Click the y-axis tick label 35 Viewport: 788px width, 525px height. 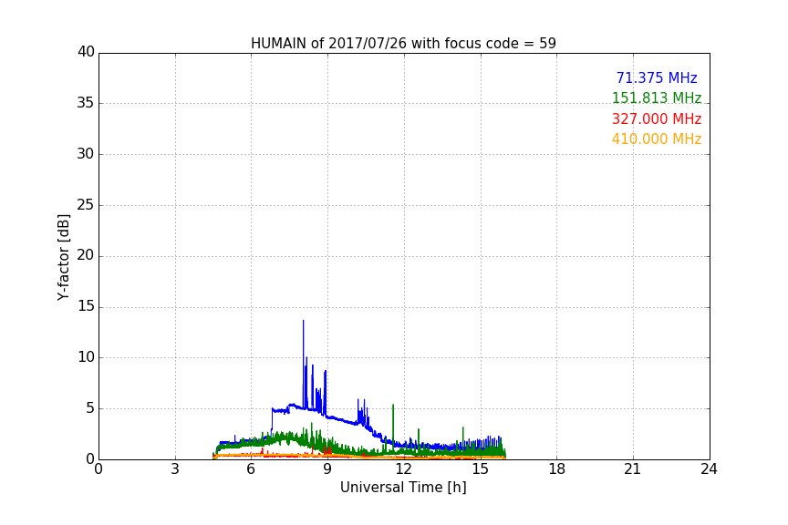click(x=86, y=103)
